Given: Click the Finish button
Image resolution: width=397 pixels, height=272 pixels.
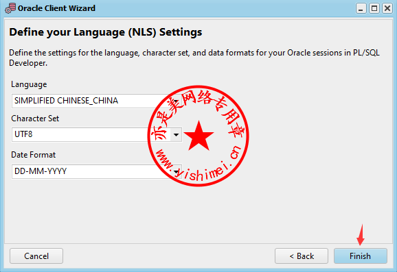Looking at the screenshot, I should click(x=361, y=256).
